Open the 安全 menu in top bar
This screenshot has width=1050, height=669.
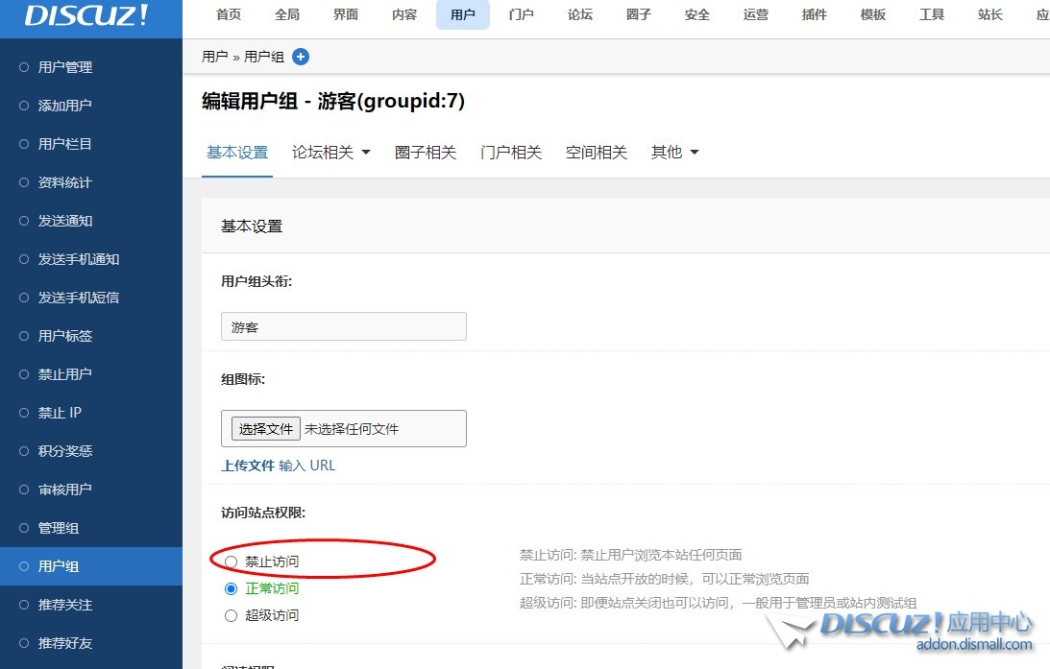[696, 14]
